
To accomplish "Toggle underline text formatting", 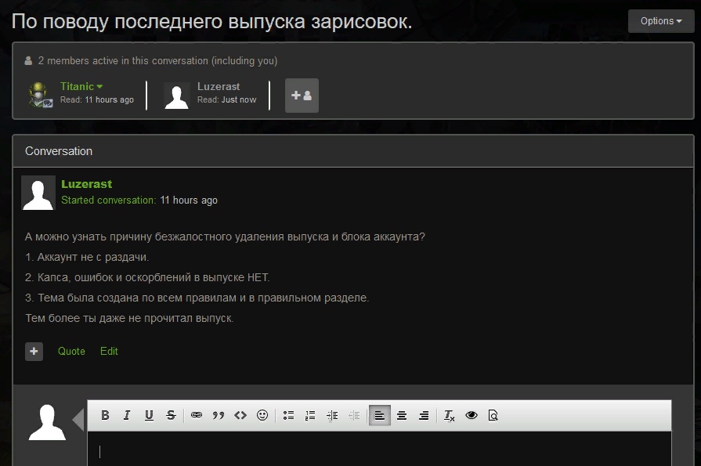I will click(149, 415).
